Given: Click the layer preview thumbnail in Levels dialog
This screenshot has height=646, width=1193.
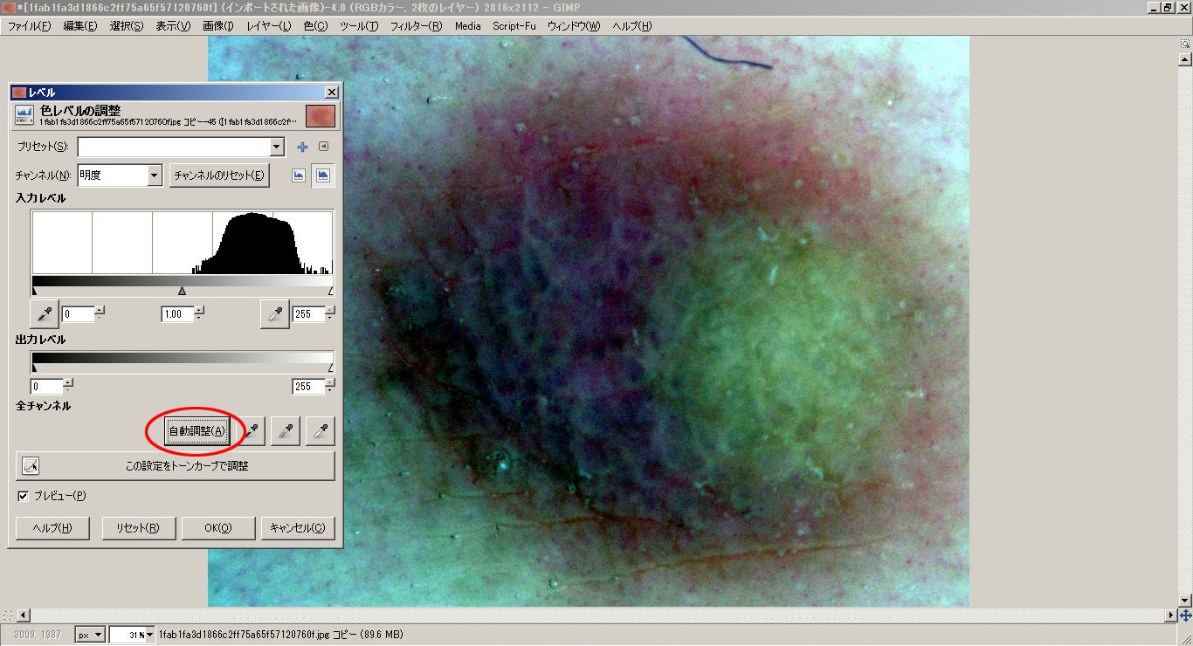Looking at the screenshot, I should 321,116.
